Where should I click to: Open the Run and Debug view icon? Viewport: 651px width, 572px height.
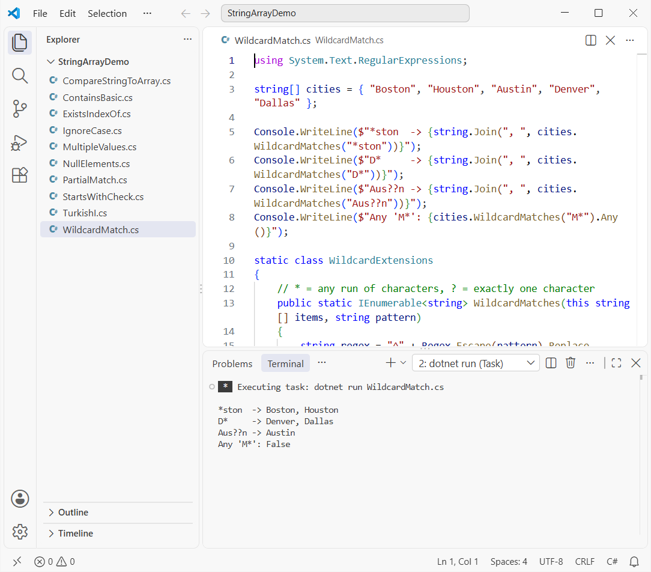coord(19,142)
